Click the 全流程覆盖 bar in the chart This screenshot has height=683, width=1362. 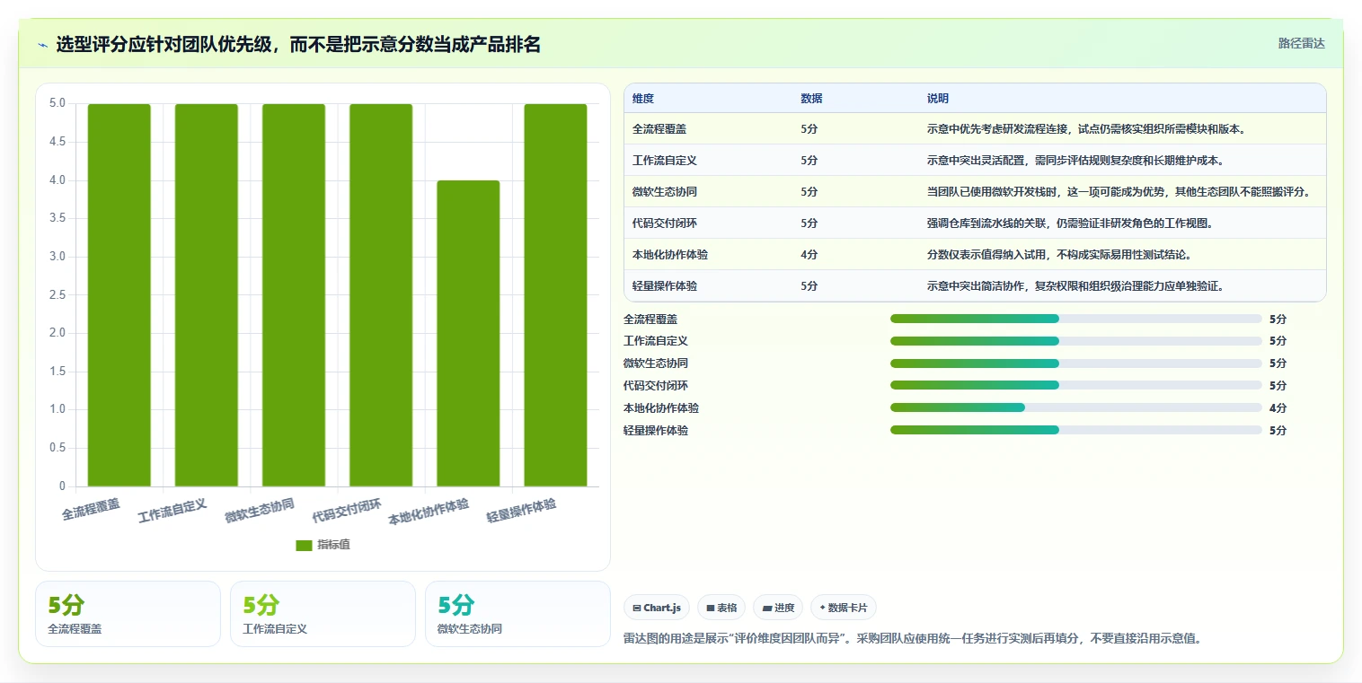(119, 295)
